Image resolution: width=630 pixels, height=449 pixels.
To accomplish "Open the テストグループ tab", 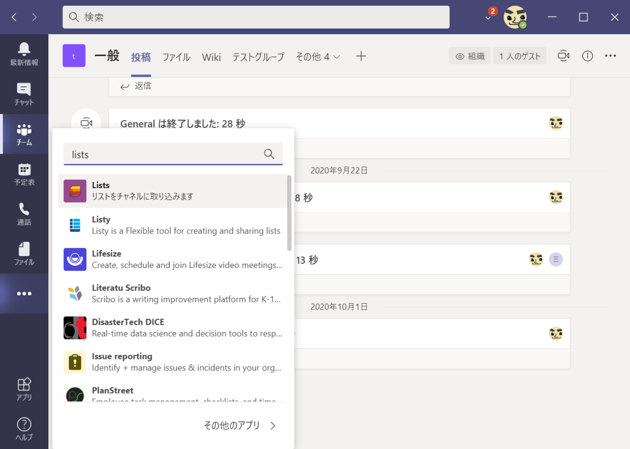I will point(258,57).
